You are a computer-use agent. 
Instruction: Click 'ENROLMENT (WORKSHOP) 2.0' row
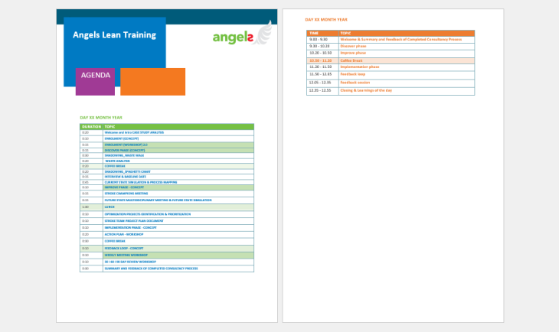coord(167,145)
